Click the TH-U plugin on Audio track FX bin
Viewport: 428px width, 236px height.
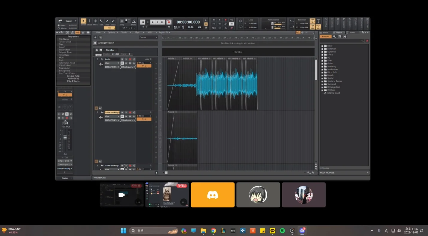tap(144, 66)
